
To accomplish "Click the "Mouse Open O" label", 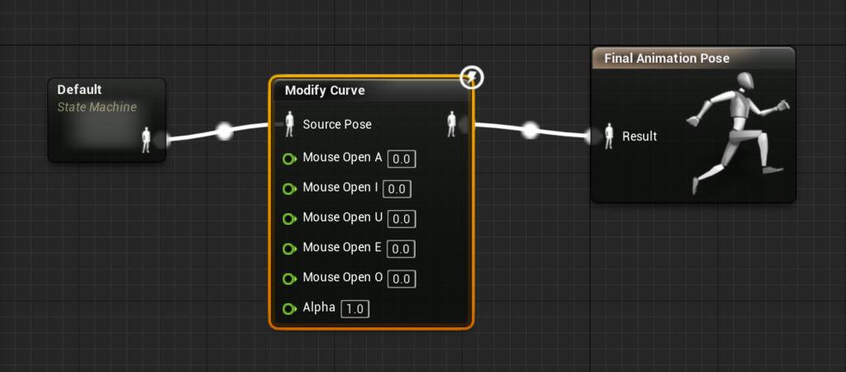I will (x=343, y=277).
